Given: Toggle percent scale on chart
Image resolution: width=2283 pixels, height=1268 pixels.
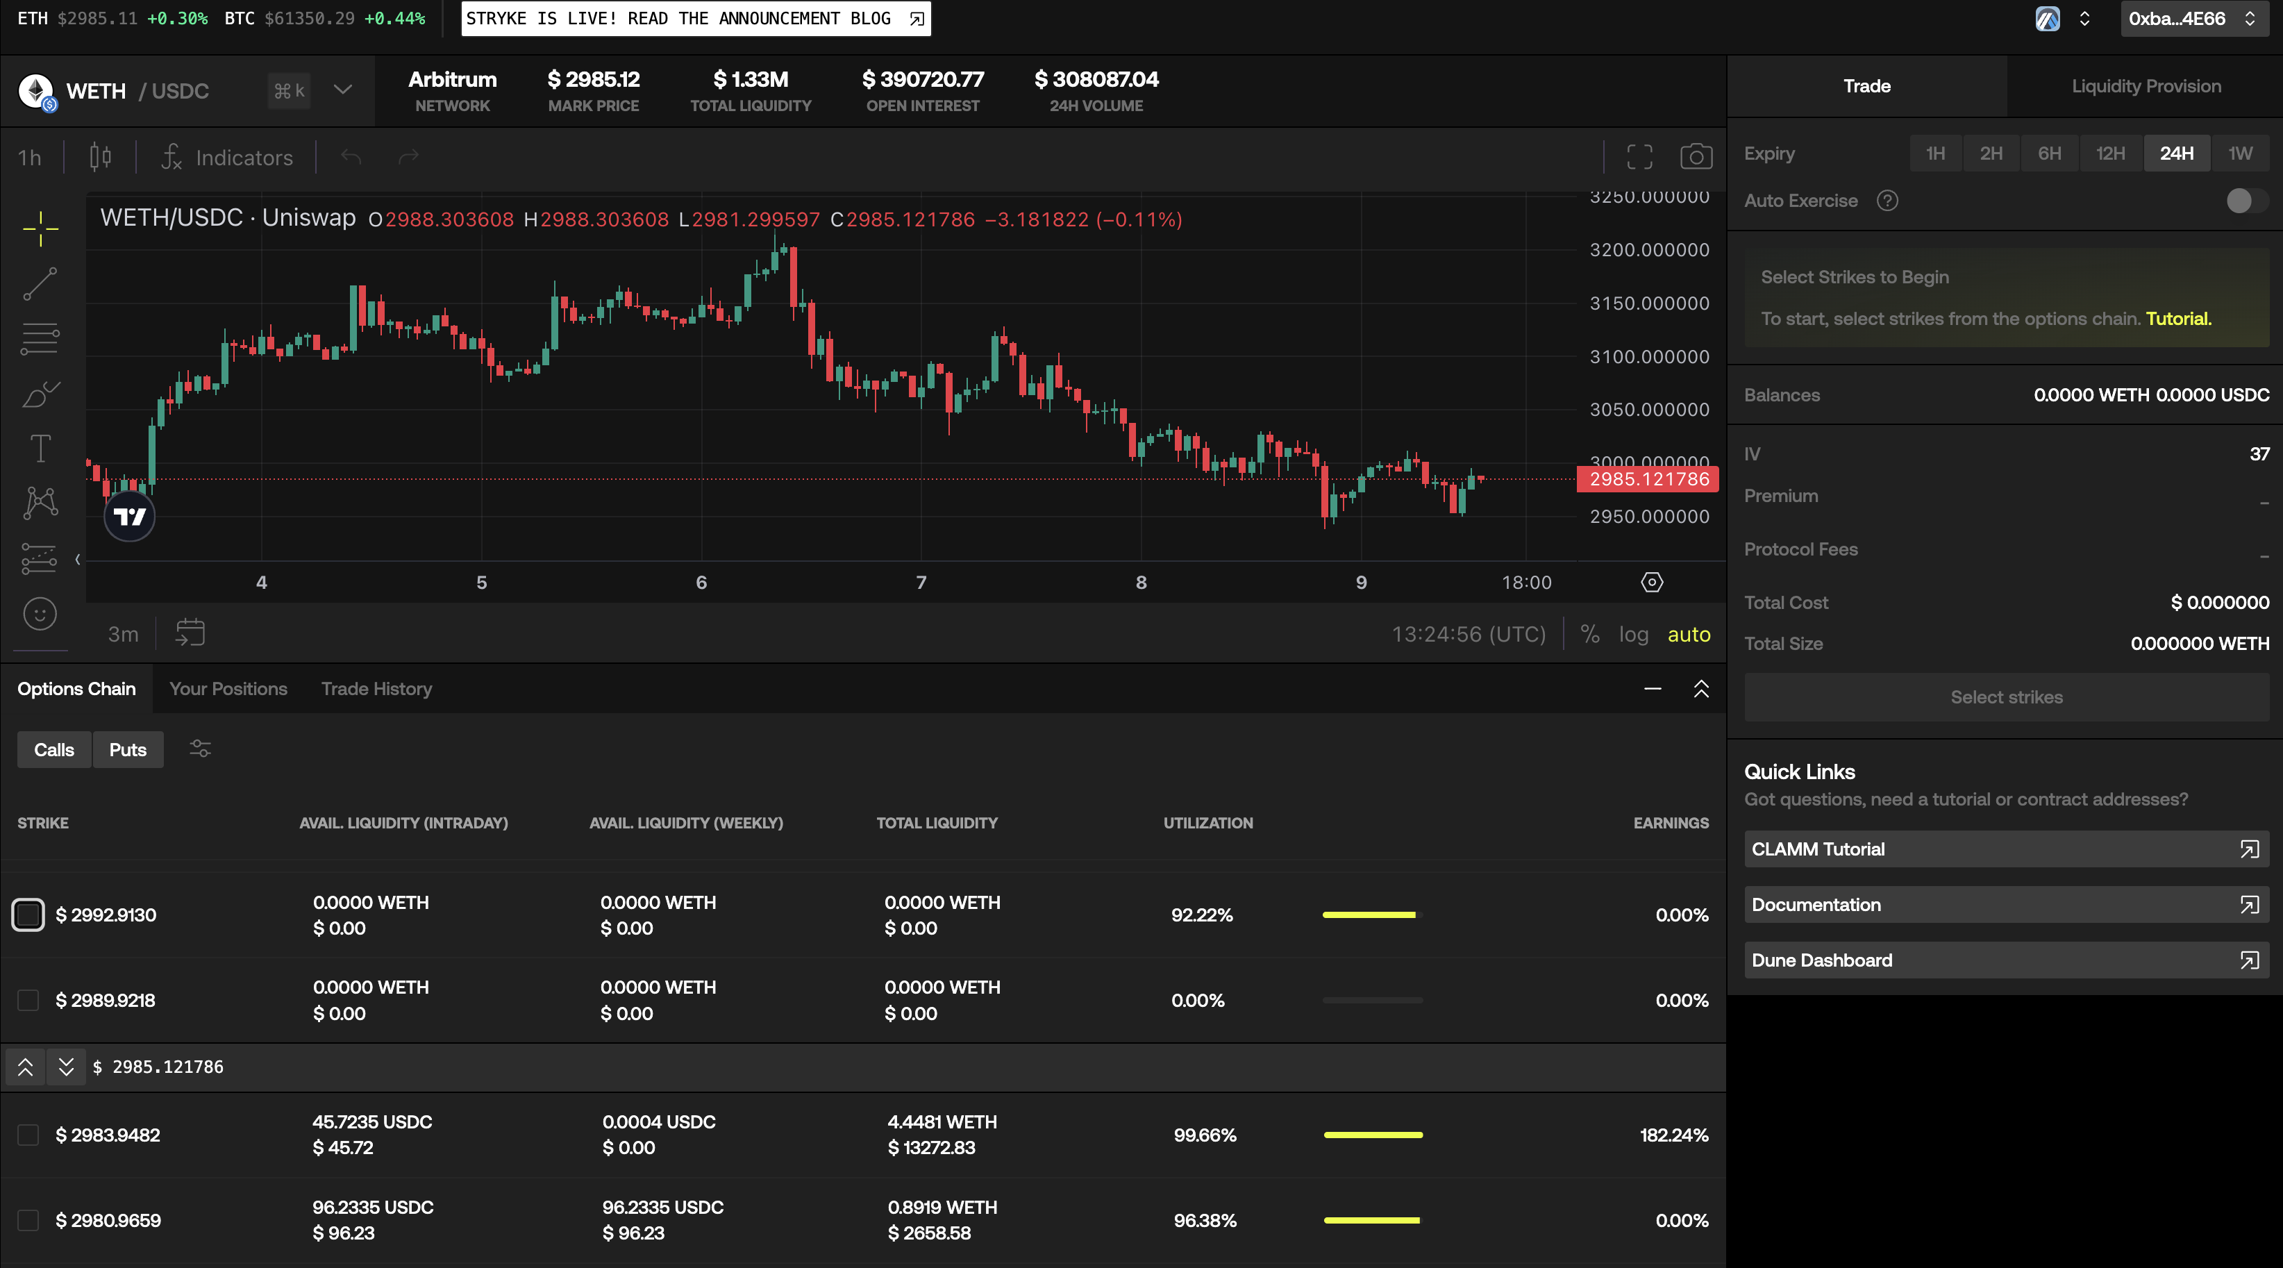Looking at the screenshot, I should [1590, 635].
